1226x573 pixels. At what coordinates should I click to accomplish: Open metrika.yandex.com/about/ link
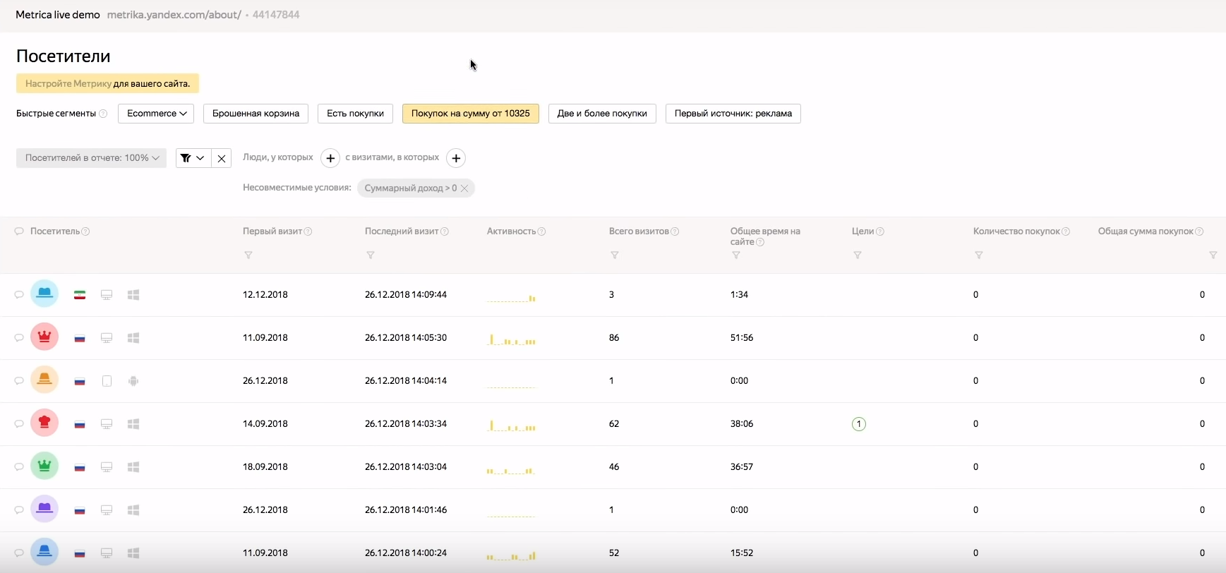(174, 15)
